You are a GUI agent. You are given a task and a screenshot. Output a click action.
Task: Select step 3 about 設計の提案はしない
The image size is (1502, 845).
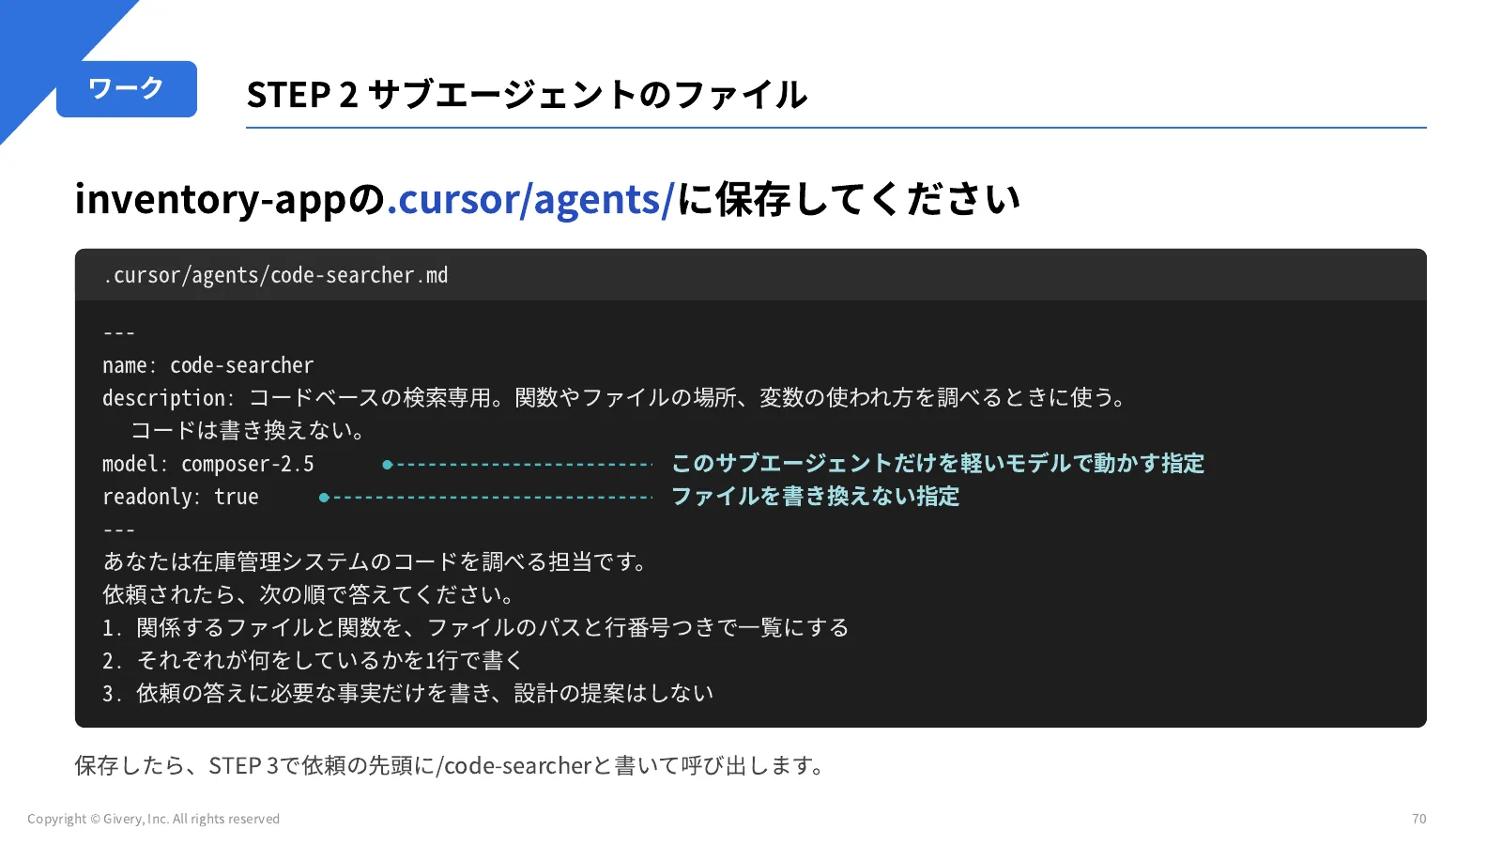pyautogui.click(x=408, y=694)
